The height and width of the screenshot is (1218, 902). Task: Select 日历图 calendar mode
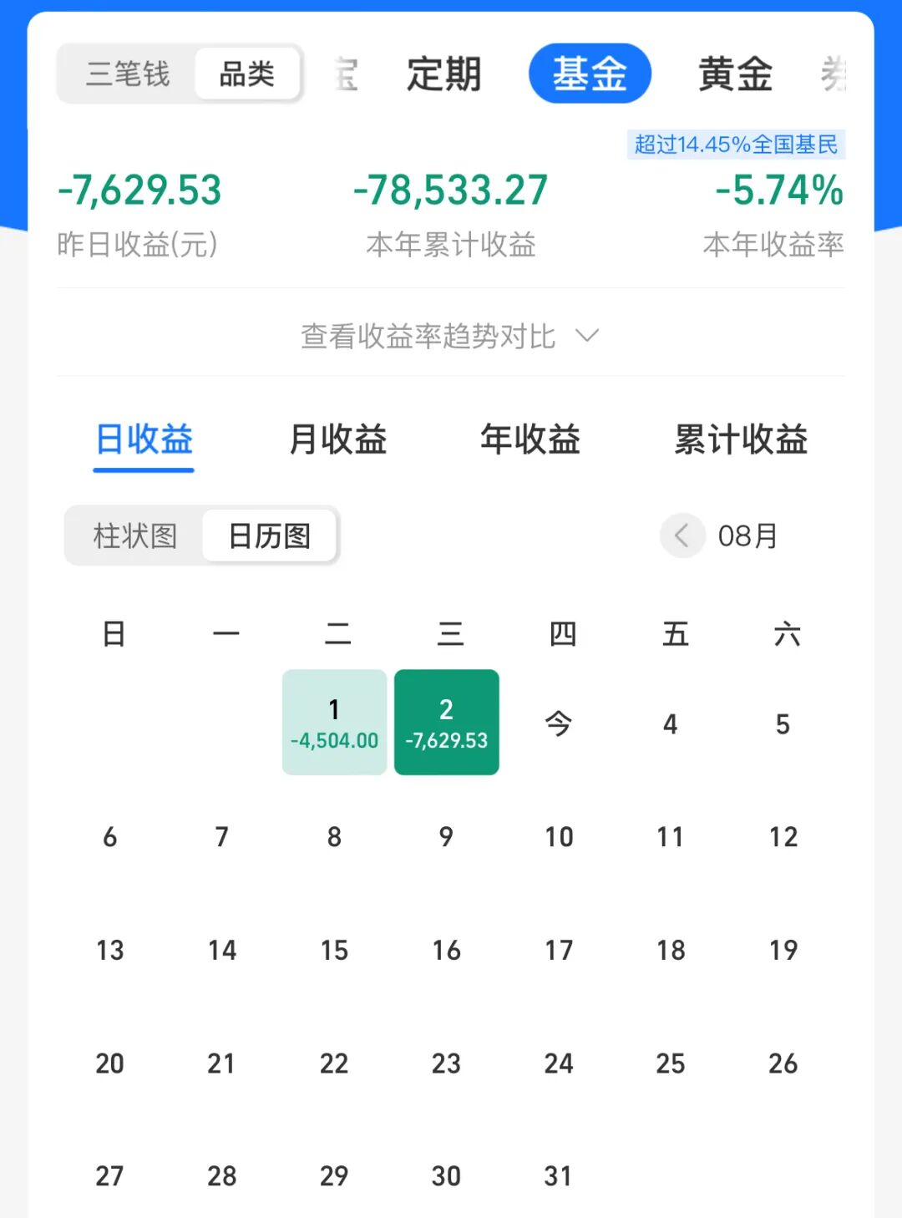point(270,535)
